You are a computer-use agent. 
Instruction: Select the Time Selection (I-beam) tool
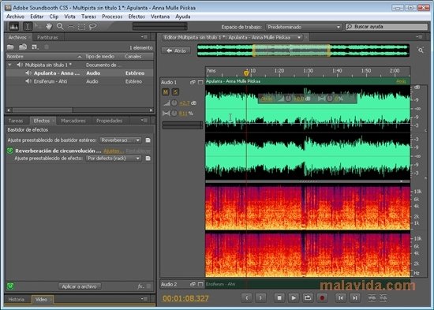(x=28, y=27)
